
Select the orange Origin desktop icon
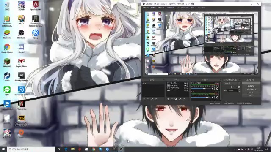click(21, 133)
